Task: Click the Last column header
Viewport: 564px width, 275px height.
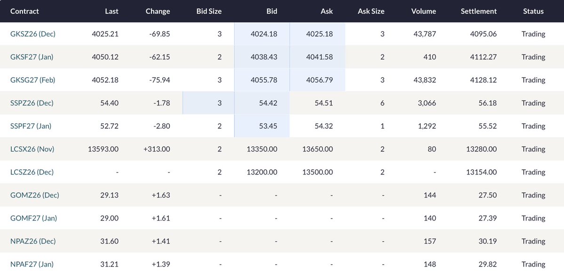Action: click(111, 11)
